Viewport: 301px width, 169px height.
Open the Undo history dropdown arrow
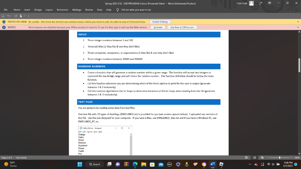click(12, 16)
